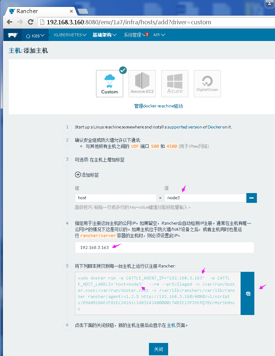Select the DigitalOcean host driver

[208, 83]
